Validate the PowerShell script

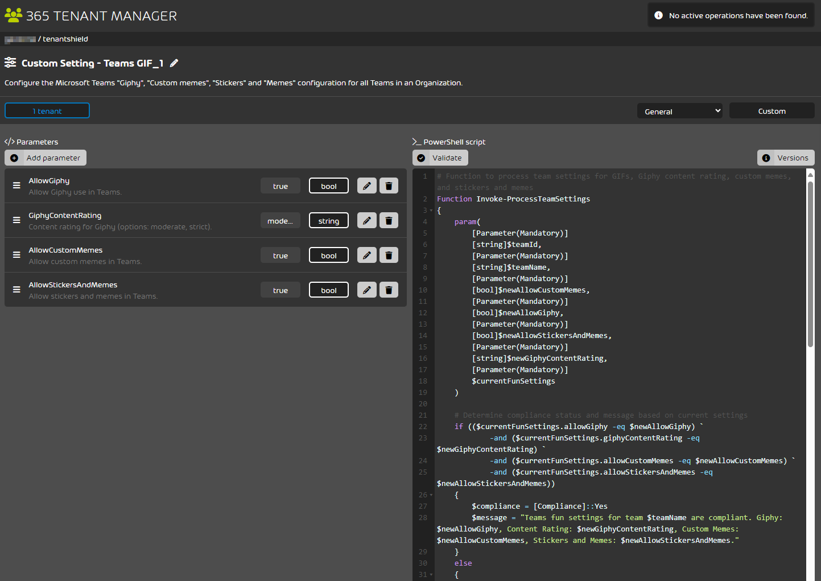pyautogui.click(x=440, y=158)
